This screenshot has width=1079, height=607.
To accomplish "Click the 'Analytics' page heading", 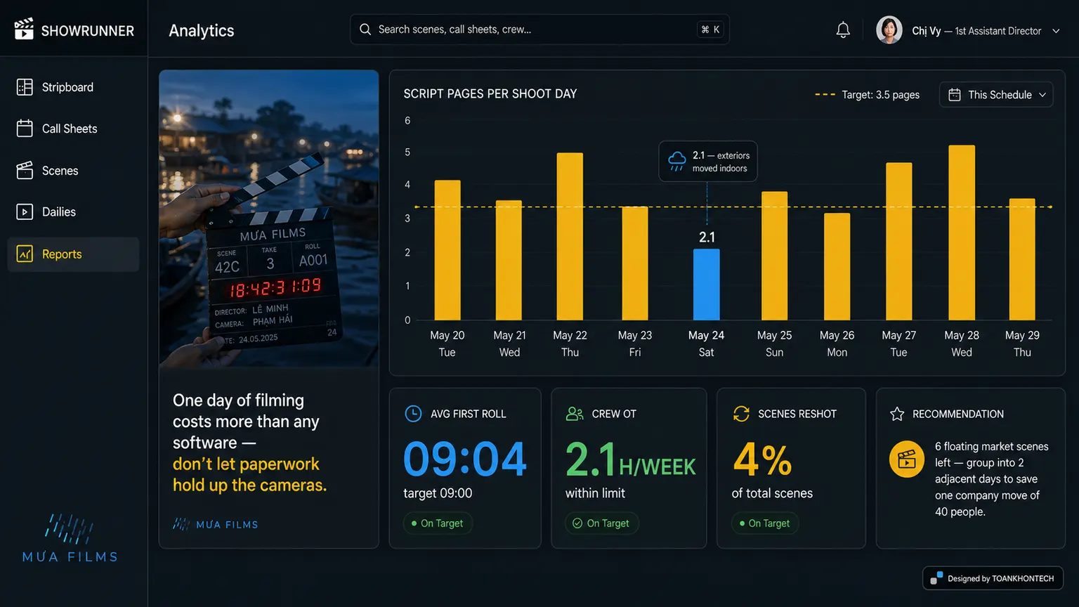I will (202, 30).
